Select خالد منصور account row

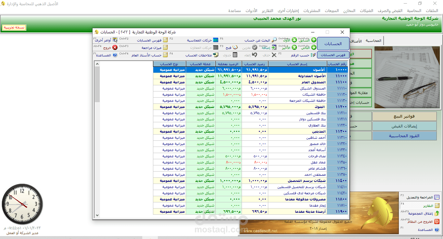click(250, 144)
